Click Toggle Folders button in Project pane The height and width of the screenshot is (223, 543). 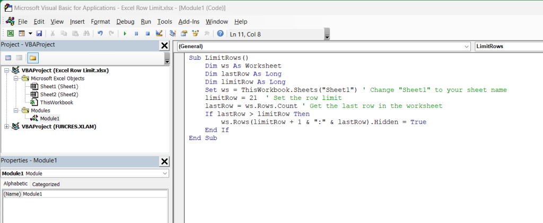(x=33, y=58)
